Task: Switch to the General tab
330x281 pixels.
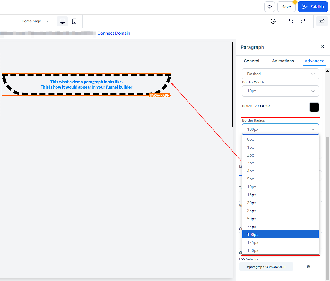Action: pos(251,61)
